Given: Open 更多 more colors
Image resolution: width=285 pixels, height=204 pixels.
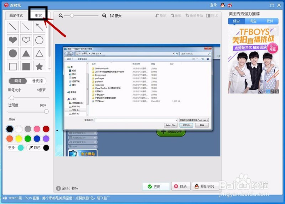Looking at the screenshot, I should tap(15, 148).
